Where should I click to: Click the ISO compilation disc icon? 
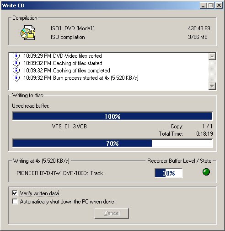coord(28,33)
